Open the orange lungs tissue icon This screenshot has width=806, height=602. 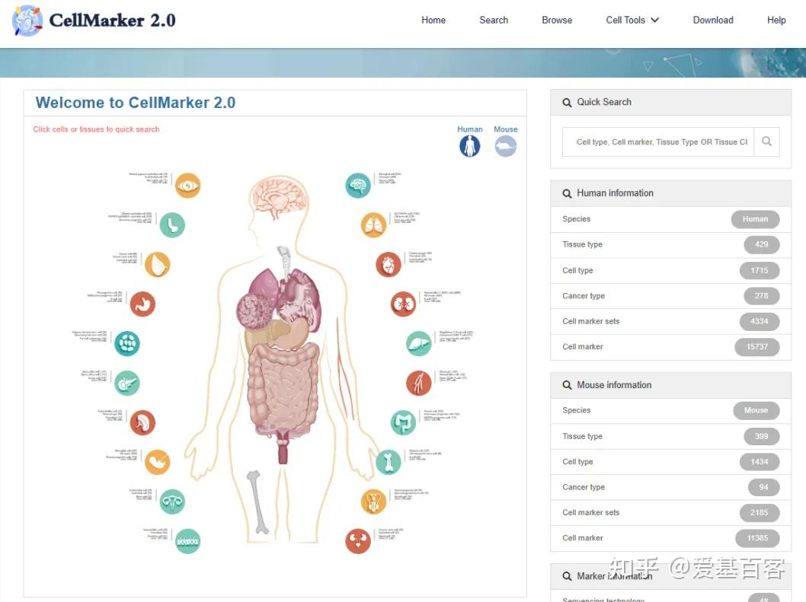click(x=374, y=225)
